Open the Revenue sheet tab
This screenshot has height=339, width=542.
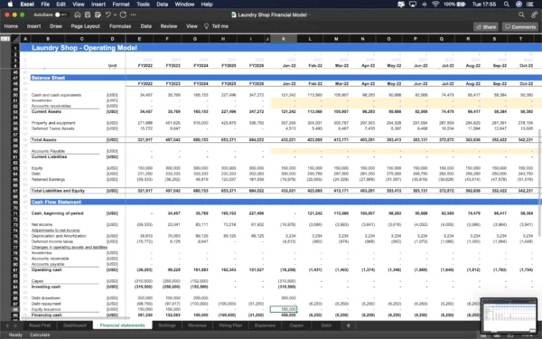197,325
